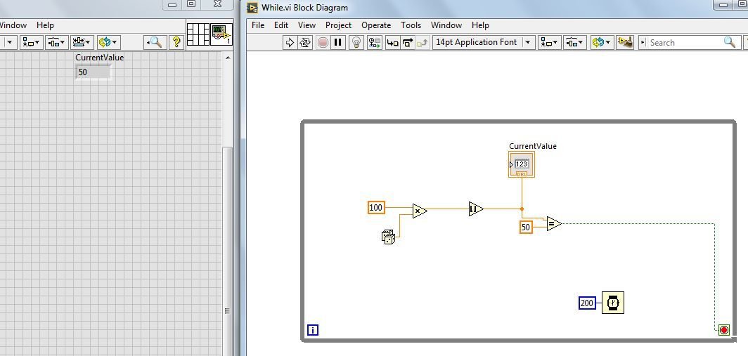This screenshot has height=356, width=748.
Task: Open the 14pt Application Font dropdown
Action: click(483, 42)
